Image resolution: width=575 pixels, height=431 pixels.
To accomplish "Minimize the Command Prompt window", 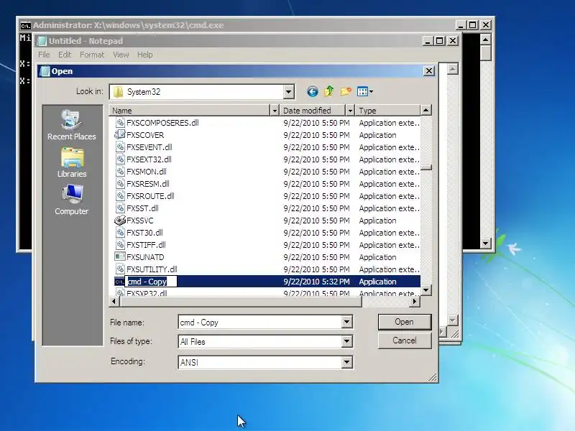I will [460, 25].
